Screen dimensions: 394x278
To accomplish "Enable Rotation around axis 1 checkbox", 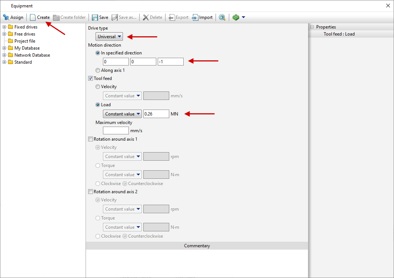I will coord(90,139).
